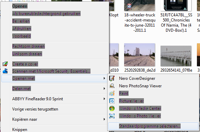This screenshot has width=200, height=132.
Task: Expand the Openen met submenu arrow
Action: point(104,78)
